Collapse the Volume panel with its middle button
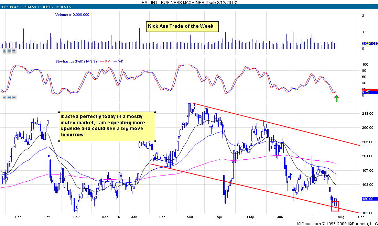 [9, 51]
